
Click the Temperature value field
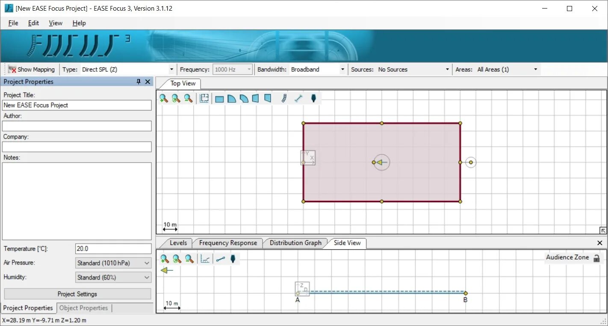pos(113,249)
